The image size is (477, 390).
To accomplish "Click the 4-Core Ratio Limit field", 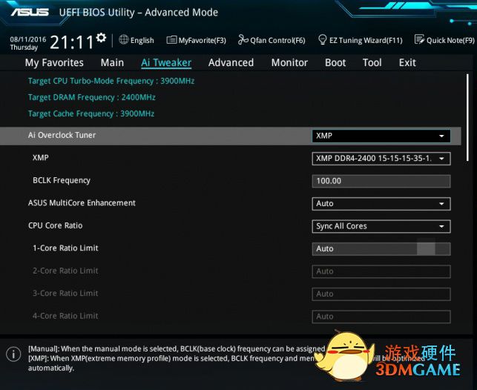I will tap(381, 317).
